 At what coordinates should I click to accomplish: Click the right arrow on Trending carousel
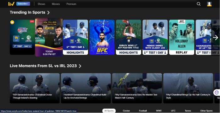click(x=215, y=38)
